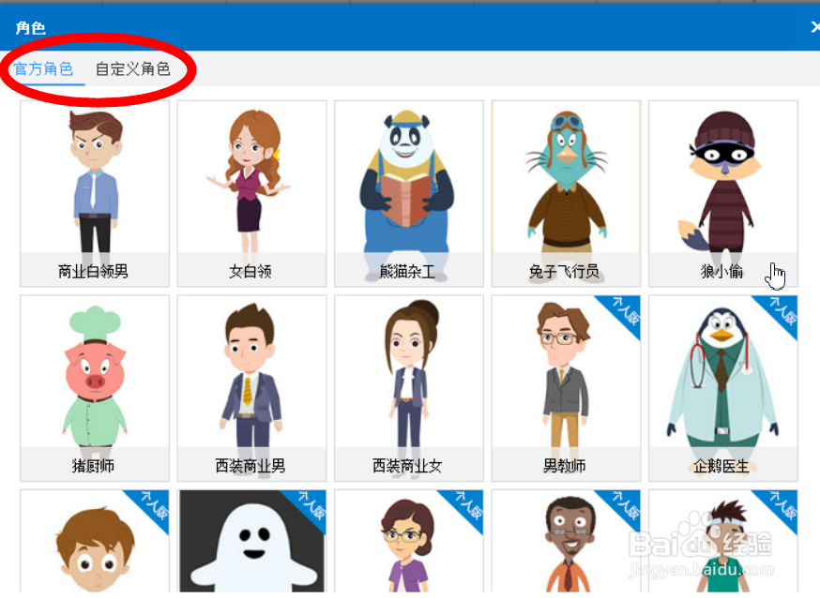Switch to the 官方角色 tab
820x598 pixels.
click(43, 68)
